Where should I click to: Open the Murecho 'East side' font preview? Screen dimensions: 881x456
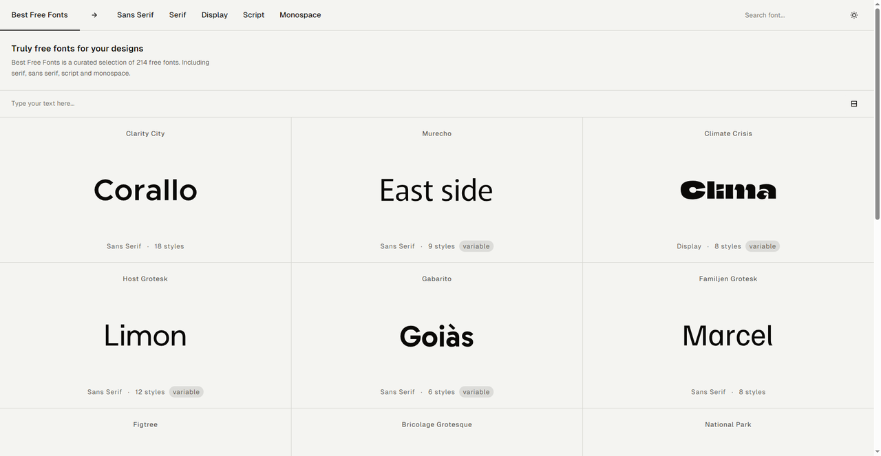pos(436,191)
